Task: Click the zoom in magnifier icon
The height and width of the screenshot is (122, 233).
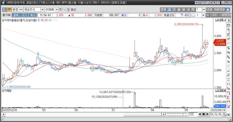Action: coord(212,114)
